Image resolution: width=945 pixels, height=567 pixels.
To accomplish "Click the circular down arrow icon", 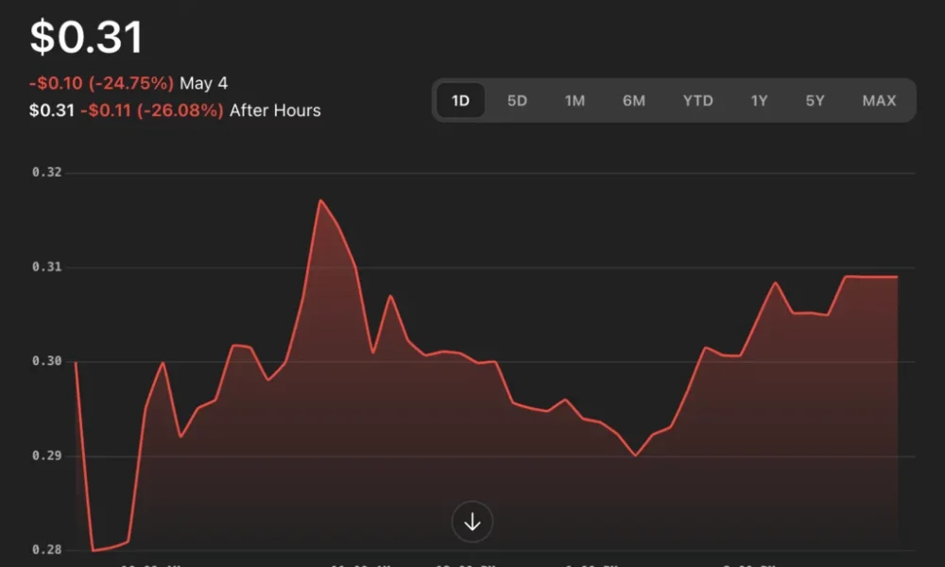I will pos(472,522).
